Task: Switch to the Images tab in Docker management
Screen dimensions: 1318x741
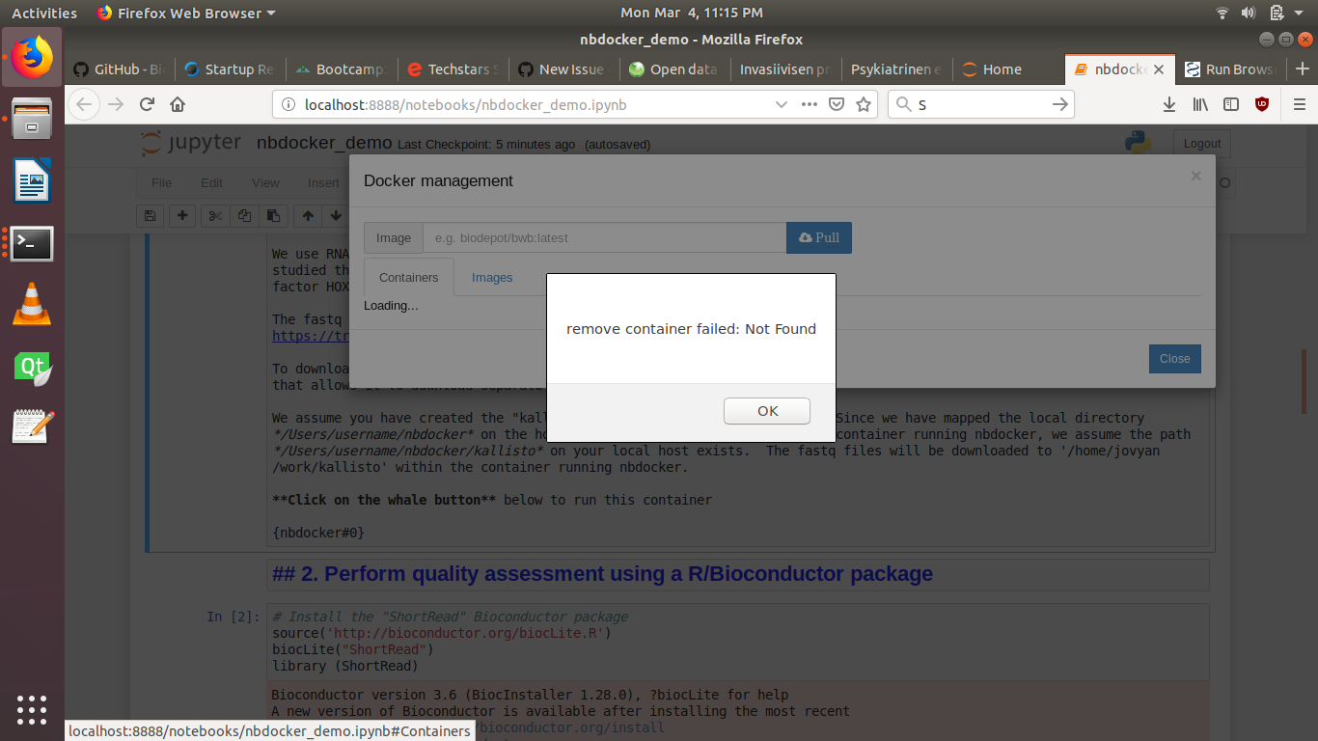Action: click(x=492, y=277)
